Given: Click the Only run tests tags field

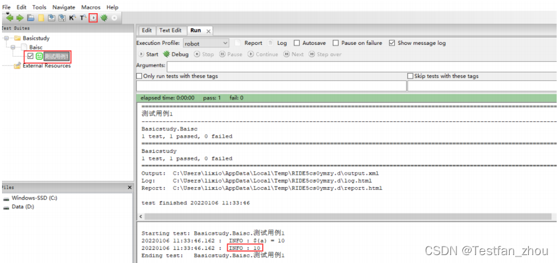Looking at the screenshot, I should (x=271, y=86).
